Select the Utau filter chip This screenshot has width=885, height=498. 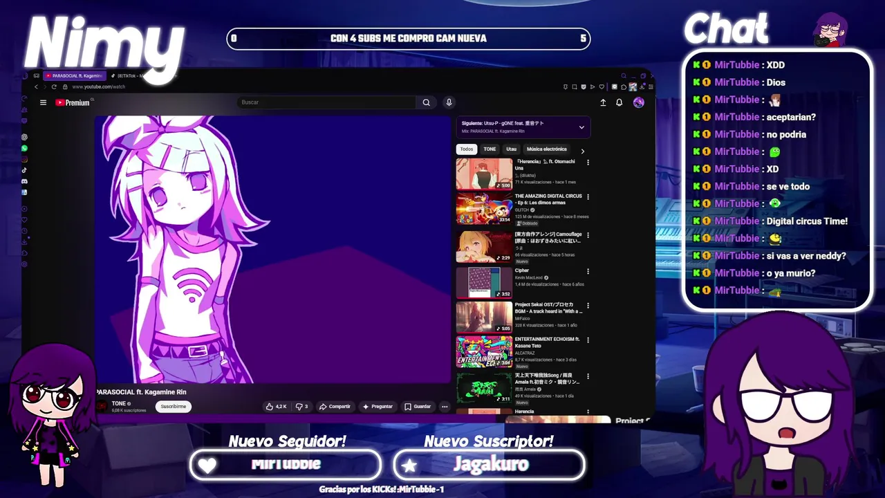(x=511, y=149)
